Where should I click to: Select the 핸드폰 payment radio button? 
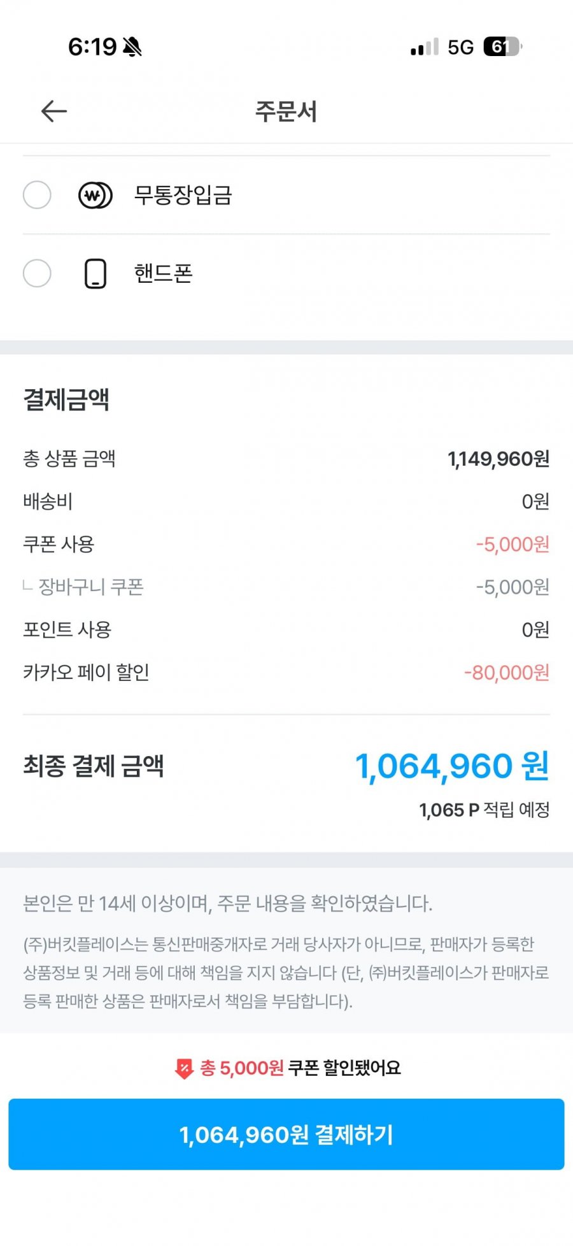tap(37, 274)
